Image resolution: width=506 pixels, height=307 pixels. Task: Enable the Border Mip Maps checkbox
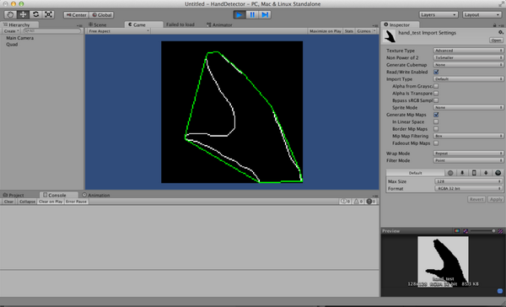pos(436,129)
